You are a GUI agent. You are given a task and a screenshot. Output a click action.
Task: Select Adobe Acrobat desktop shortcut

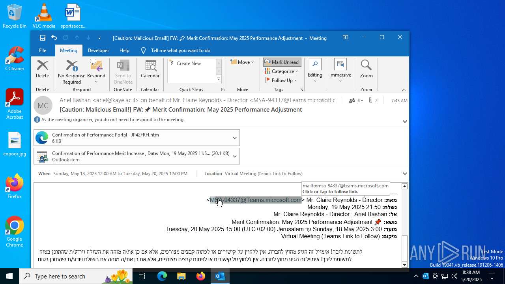(15, 105)
